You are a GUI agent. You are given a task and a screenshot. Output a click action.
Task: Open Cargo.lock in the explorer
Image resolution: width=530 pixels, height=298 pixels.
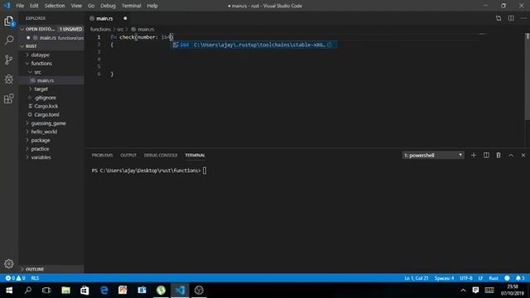point(46,106)
